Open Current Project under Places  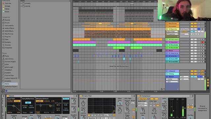click(x=10, y=62)
